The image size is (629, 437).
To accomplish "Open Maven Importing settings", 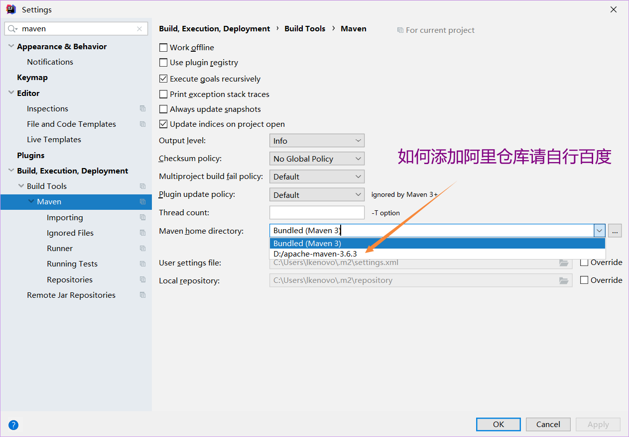I will (x=65, y=217).
